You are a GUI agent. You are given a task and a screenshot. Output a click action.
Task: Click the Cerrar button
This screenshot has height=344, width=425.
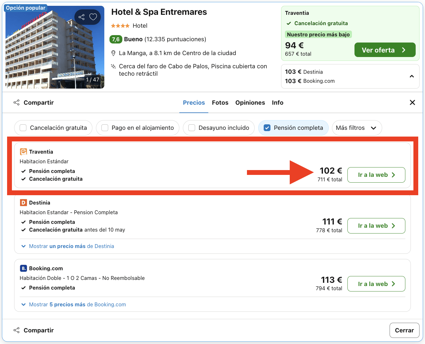click(404, 330)
